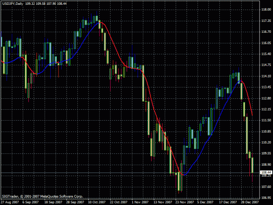Select the 109.32 open value in header

[x=30, y=3]
